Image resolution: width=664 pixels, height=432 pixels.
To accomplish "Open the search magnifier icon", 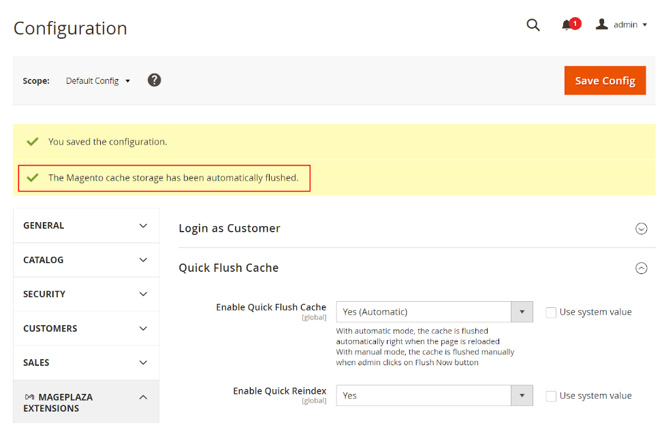I will (x=533, y=25).
